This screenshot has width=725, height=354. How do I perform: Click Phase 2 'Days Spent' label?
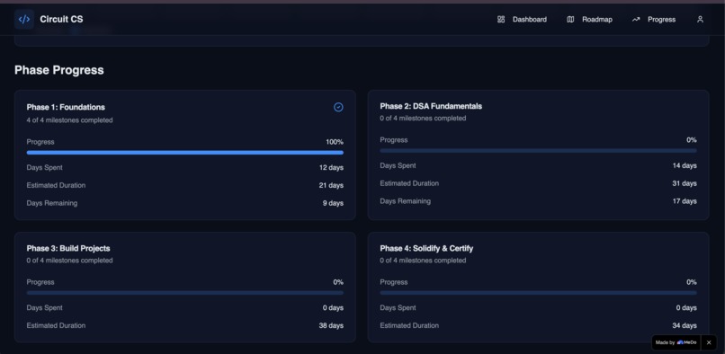click(x=398, y=165)
